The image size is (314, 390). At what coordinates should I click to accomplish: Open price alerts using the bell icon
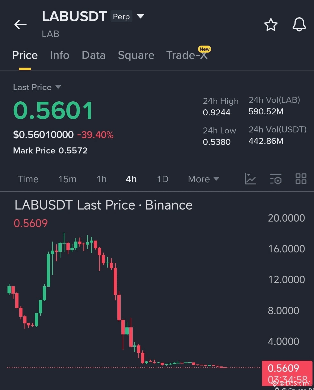coord(299,24)
